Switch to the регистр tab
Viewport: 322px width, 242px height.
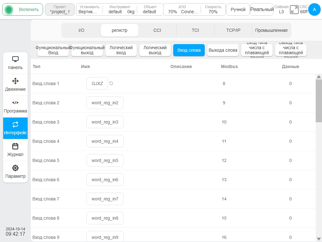tap(119, 30)
